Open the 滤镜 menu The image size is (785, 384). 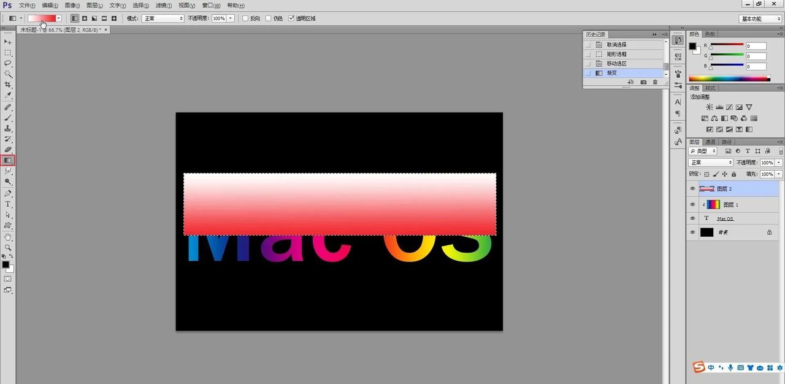point(163,5)
